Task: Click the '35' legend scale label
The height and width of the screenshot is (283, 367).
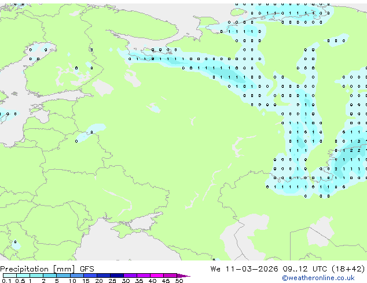Action: [x=139, y=281]
